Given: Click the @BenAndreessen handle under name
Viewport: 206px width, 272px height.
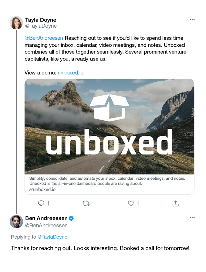Looking at the screenshot, I should [x=46, y=226].
